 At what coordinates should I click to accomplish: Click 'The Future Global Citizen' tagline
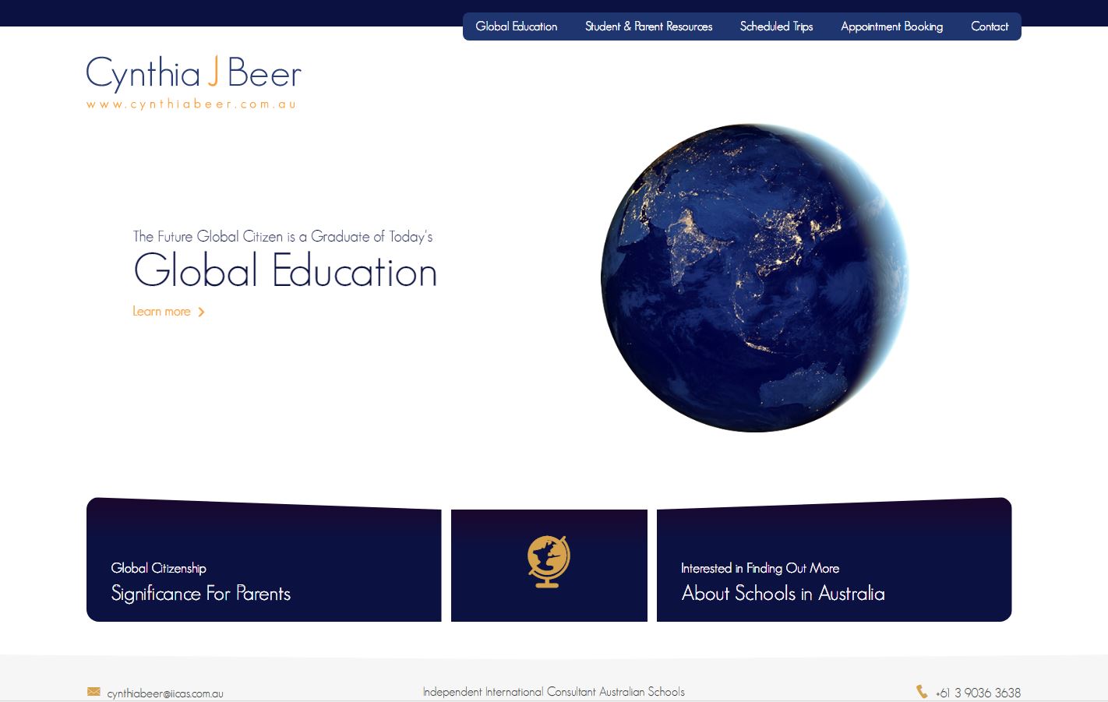point(283,236)
